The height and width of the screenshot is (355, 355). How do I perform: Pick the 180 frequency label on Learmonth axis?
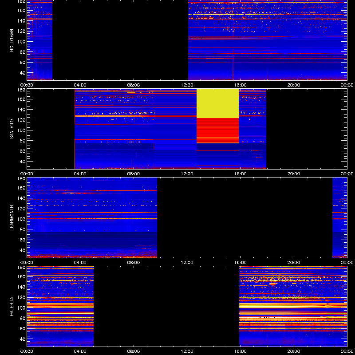[x=22, y=179]
